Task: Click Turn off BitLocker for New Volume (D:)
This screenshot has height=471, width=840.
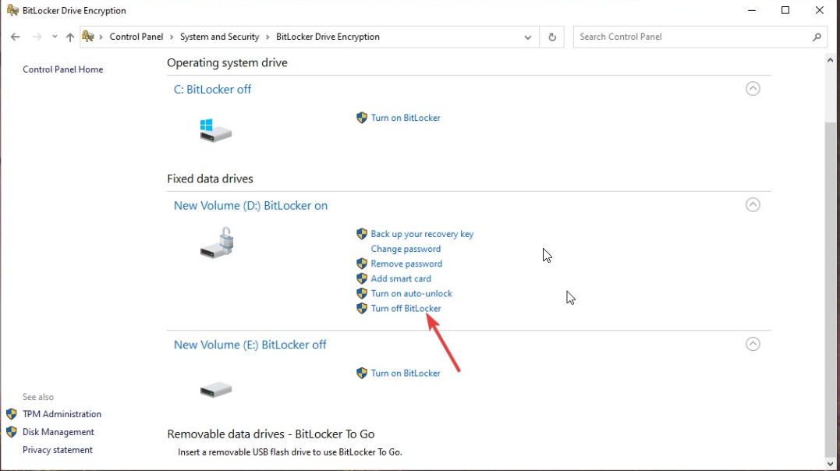Action: coord(406,308)
